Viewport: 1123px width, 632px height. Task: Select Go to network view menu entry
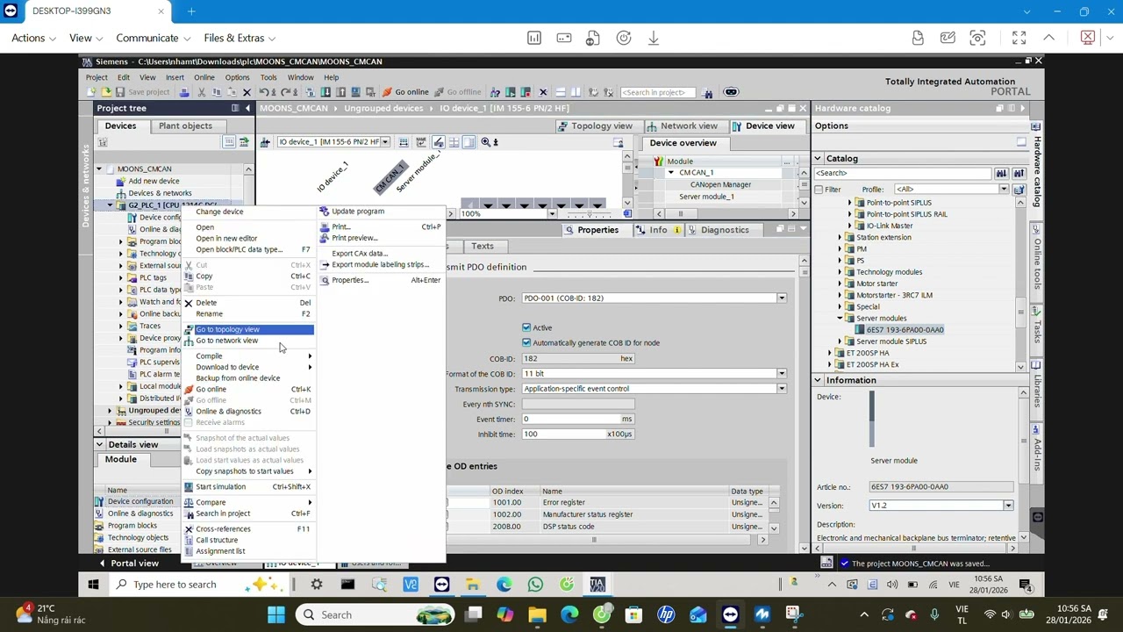click(x=226, y=341)
